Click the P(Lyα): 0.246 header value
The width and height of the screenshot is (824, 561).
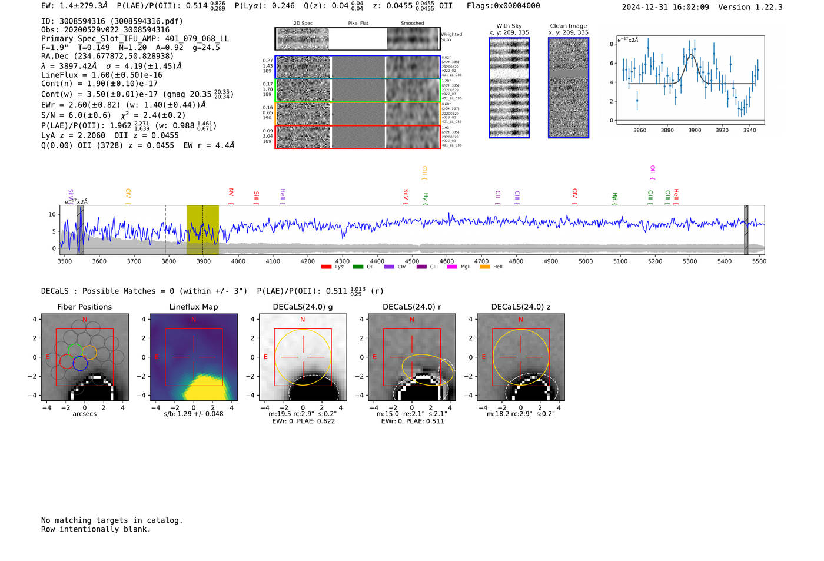click(264, 6)
